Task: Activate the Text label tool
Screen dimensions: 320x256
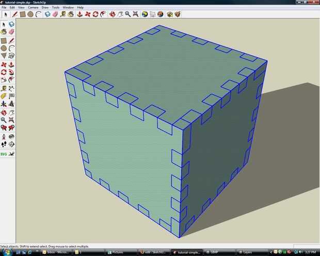Action: 11,96
